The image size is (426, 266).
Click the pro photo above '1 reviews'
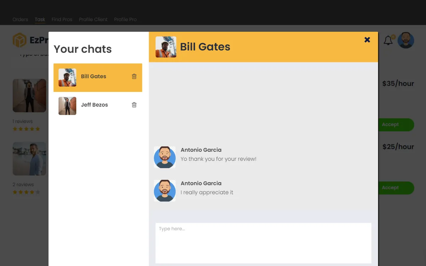[x=29, y=95]
